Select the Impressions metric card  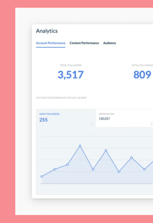pos(124,118)
